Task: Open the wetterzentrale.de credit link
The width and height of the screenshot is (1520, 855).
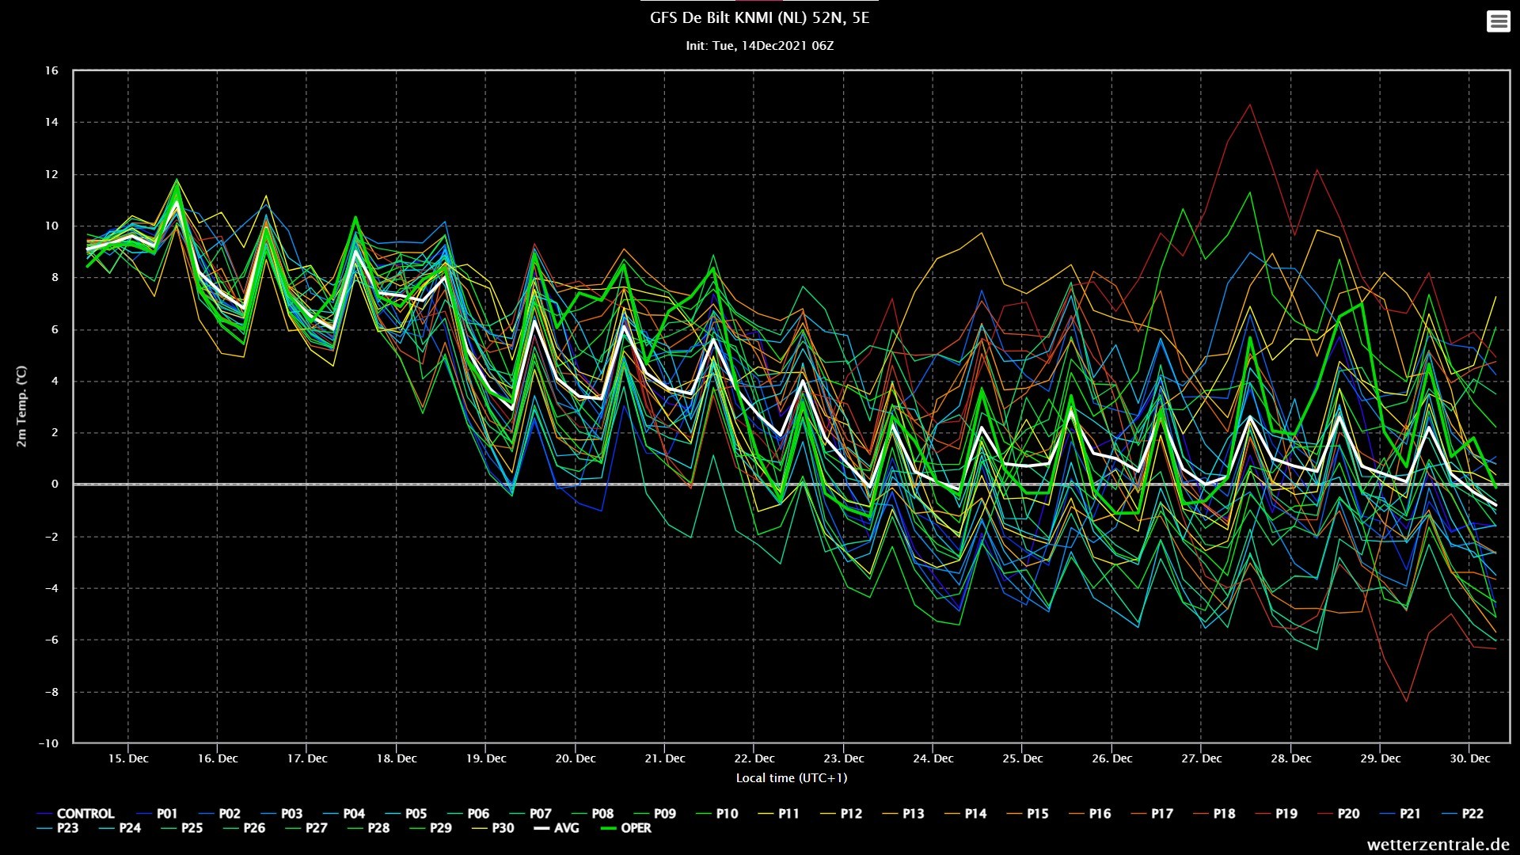Action: click(x=1438, y=845)
